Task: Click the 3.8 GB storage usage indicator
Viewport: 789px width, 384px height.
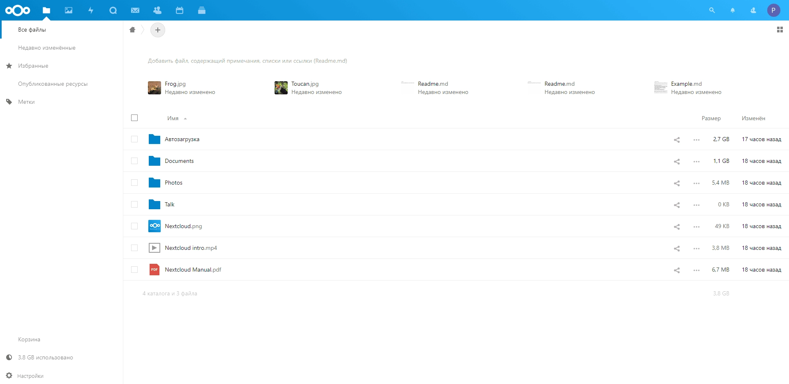Action: click(x=45, y=357)
